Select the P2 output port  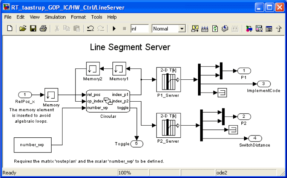point(244,117)
